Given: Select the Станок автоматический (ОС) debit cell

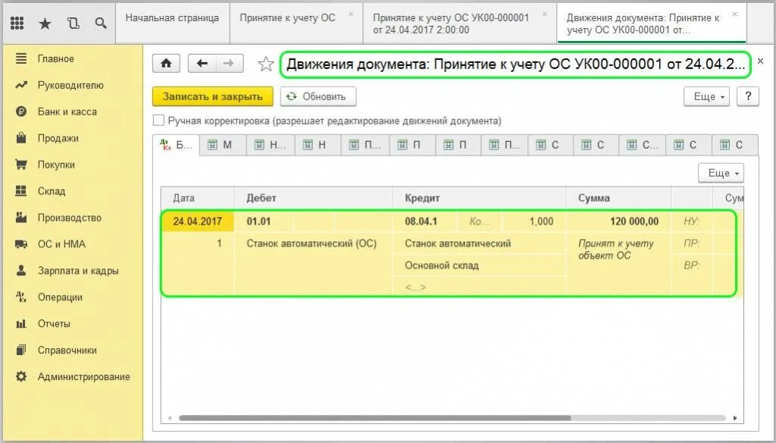Looking at the screenshot, I should tap(311, 243).
